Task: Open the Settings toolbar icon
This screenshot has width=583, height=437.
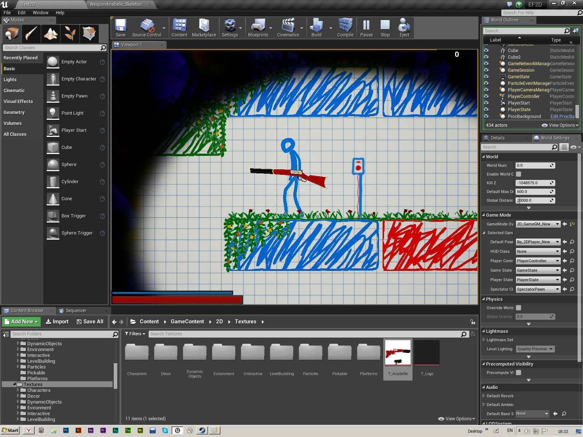Action: click(230, 28)
